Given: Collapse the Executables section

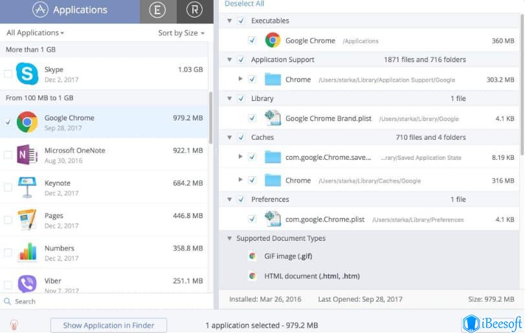Looking at the screenshot, I should click(x=229, y=21).
